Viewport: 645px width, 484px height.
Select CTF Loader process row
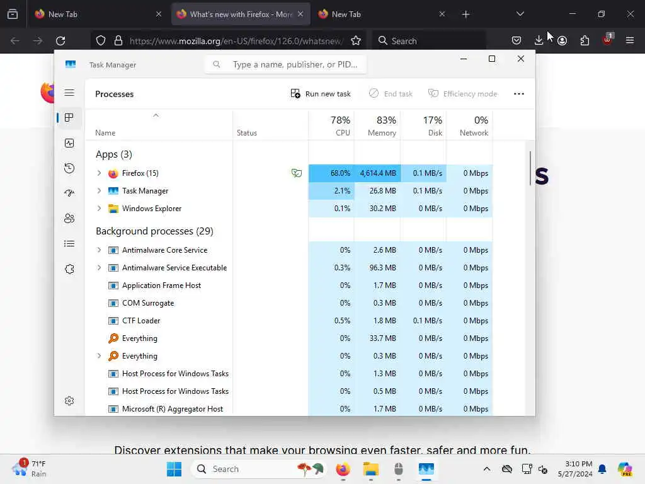coord(288,321)
